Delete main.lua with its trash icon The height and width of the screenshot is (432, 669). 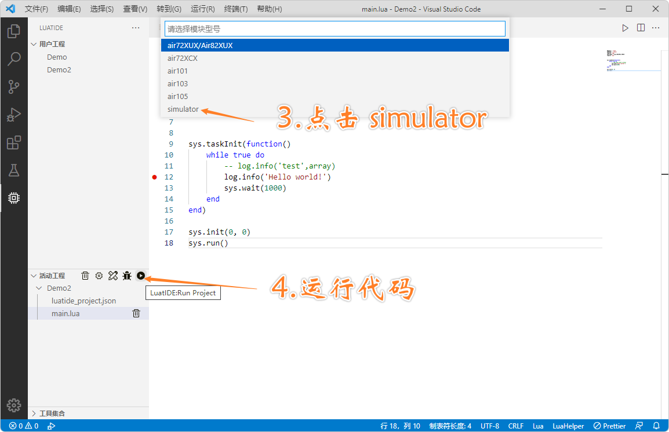[x=136, y=313]
